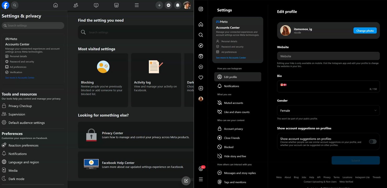Click the Instagram logo icon
The height and width of the screenshot is (188, 387).
[201, 9]
